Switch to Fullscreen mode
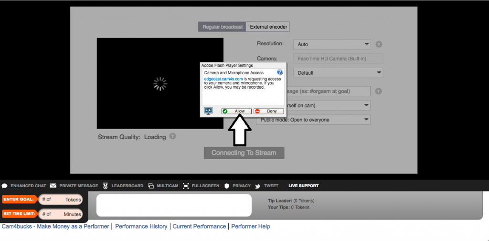 (x=201, y=186)
